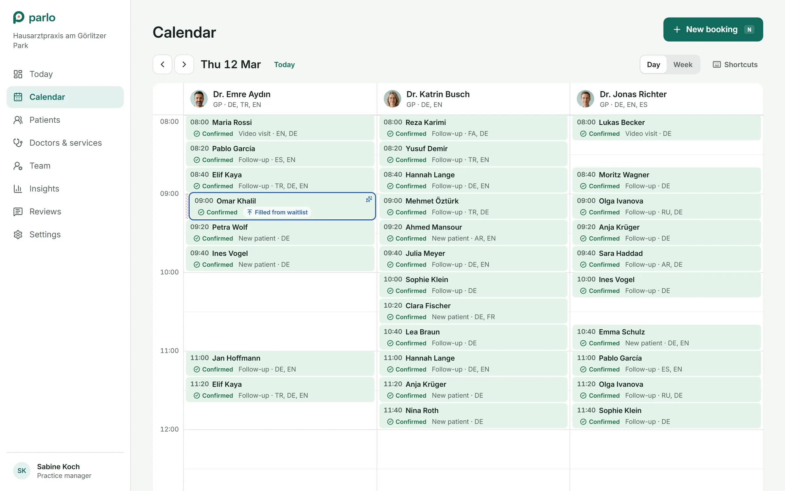The height and width of the screenshot is (491, 785).
Task: Click the Confirmed check icon for Sara Haddad
Action: pos(583,264)
